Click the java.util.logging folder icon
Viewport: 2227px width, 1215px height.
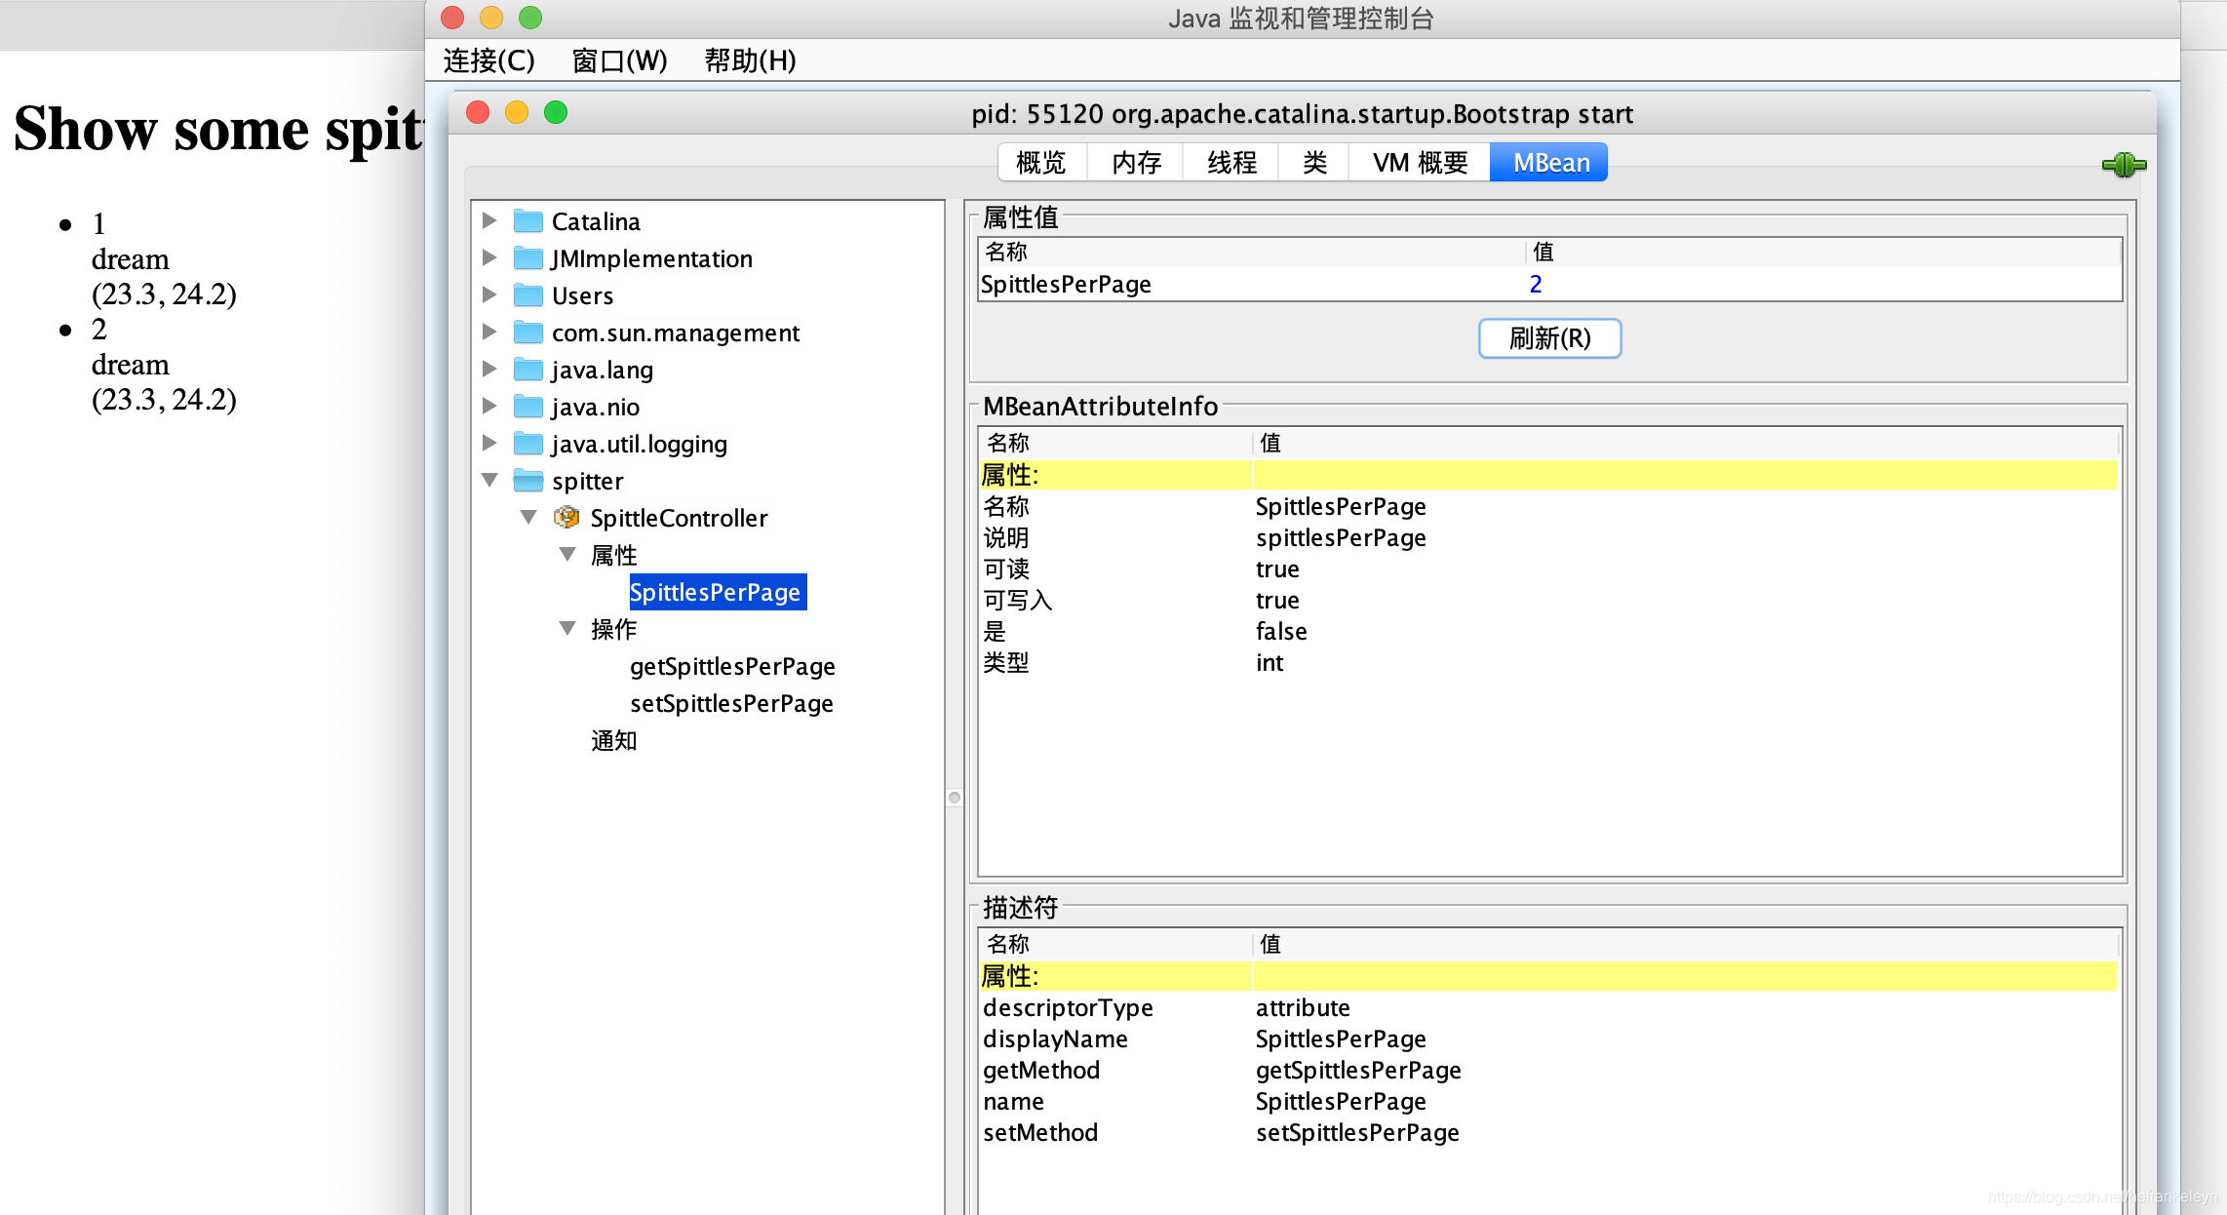click(x=527, y=444)
